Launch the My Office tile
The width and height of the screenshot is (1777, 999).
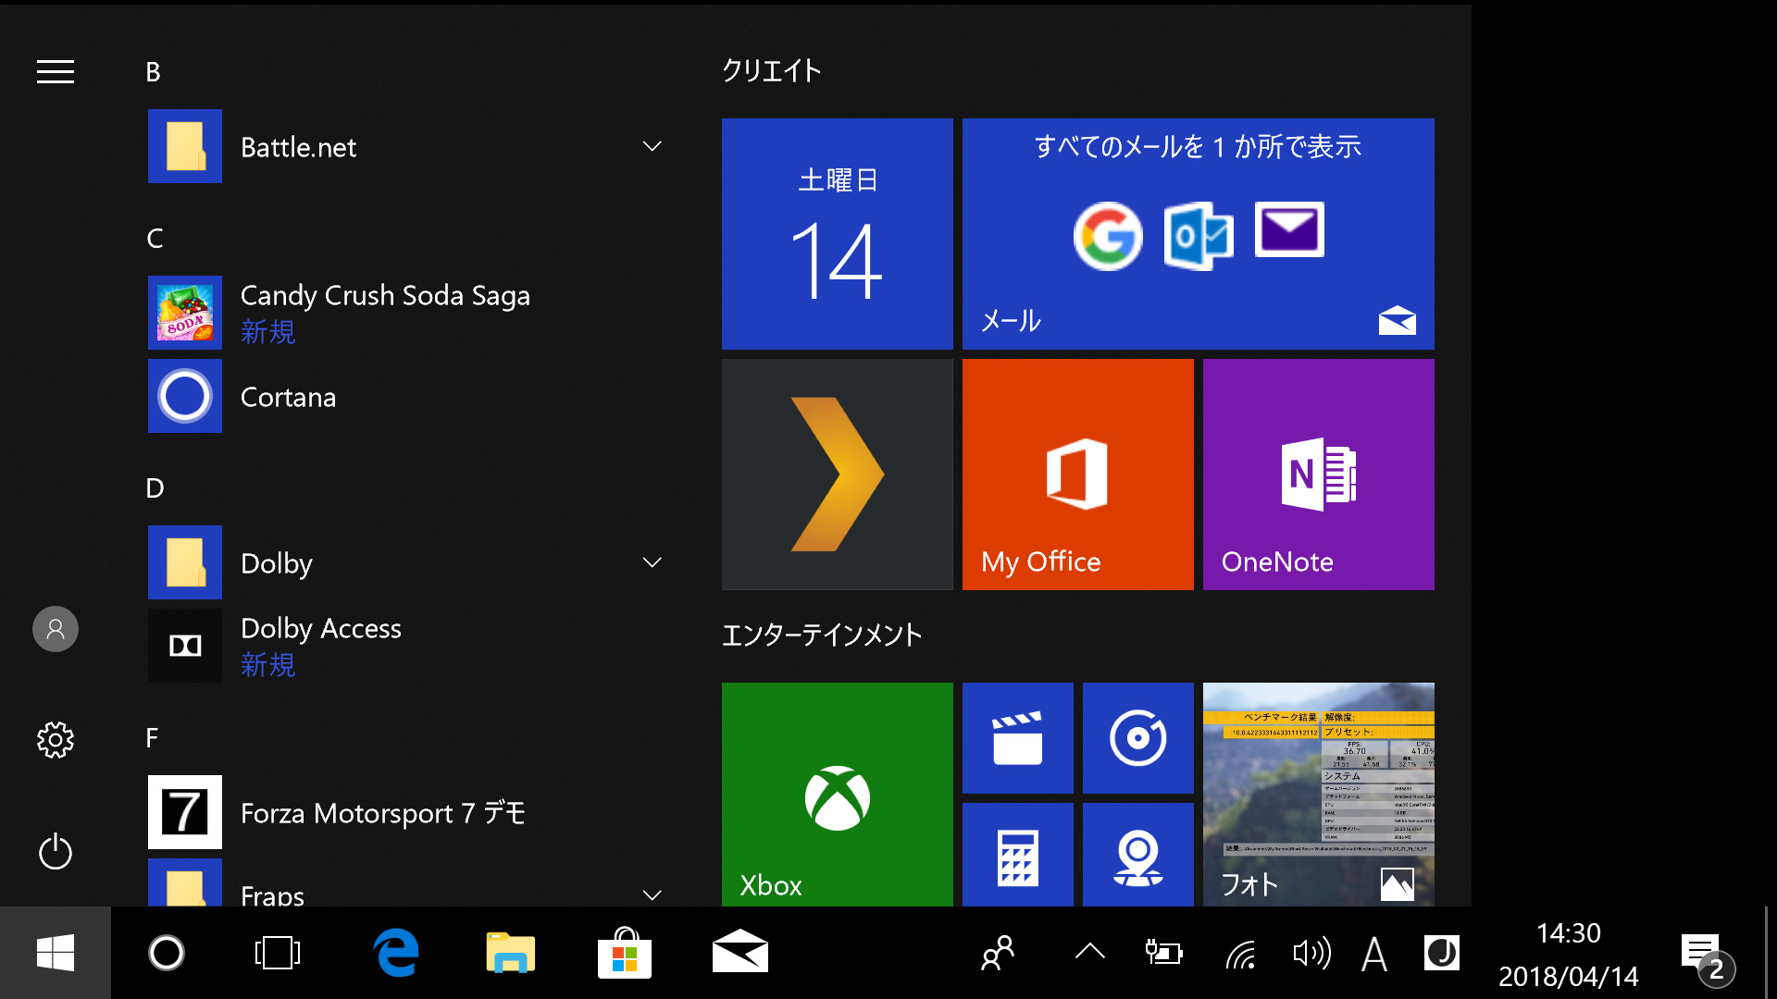(x=1077, y=474)
